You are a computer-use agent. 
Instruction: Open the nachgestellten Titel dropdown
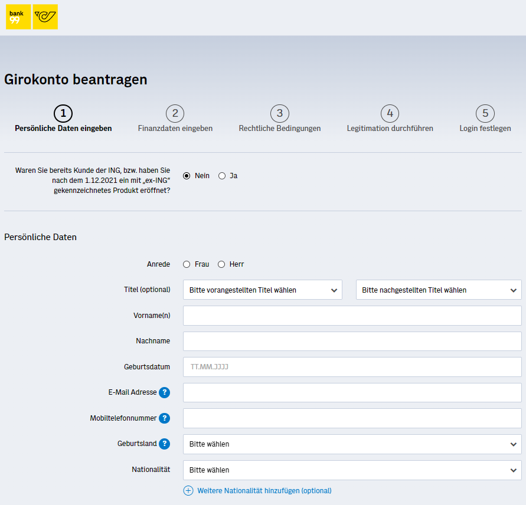pos(439,290)
